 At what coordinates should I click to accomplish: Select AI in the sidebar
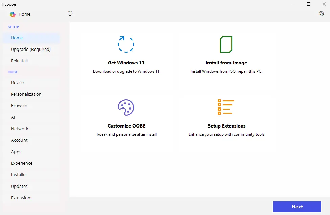[31, 117]
